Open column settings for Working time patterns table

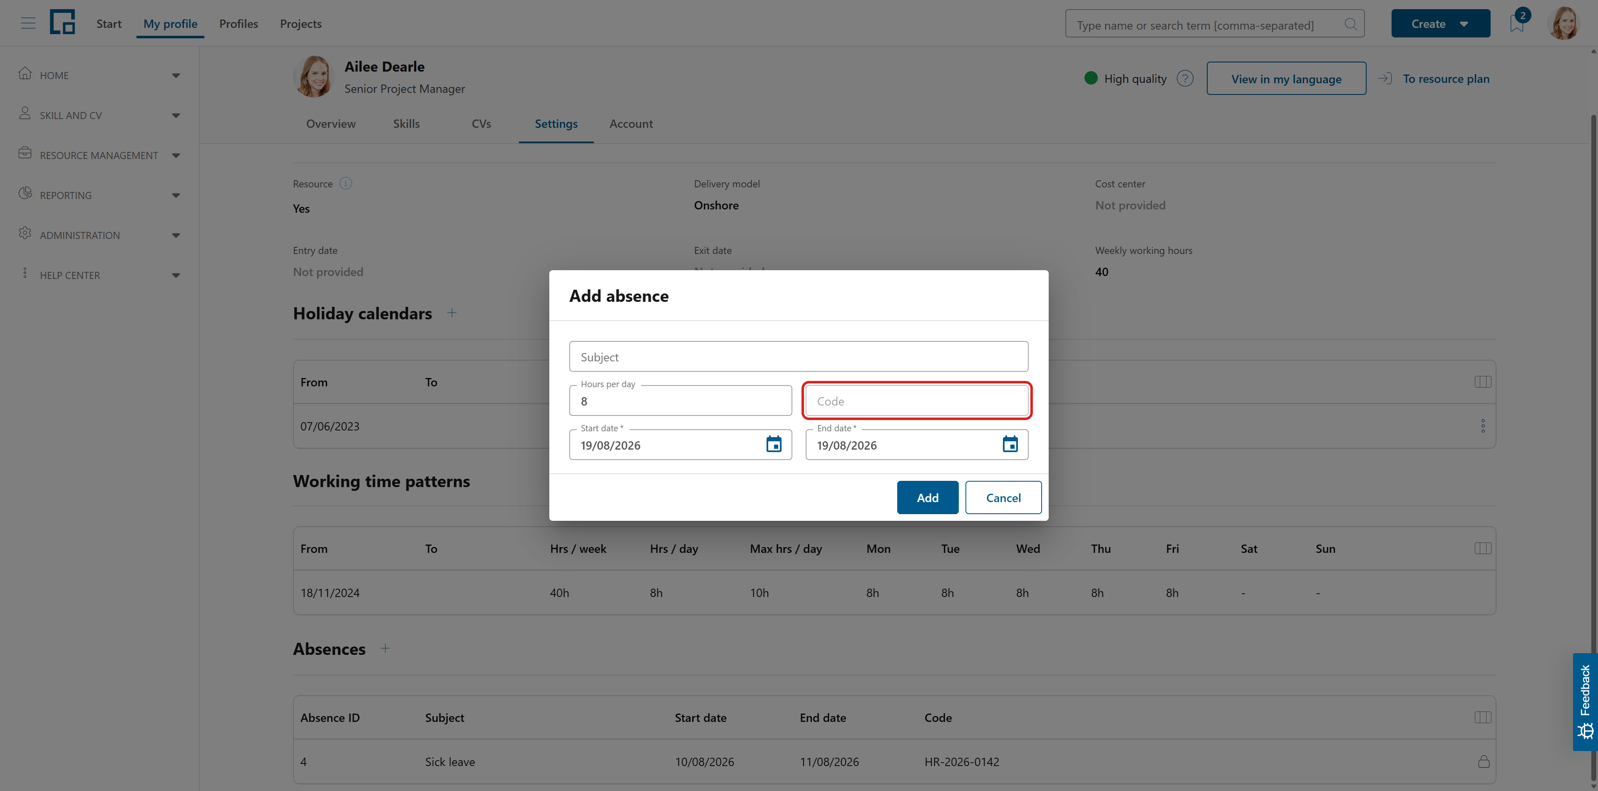(1483, 548)
